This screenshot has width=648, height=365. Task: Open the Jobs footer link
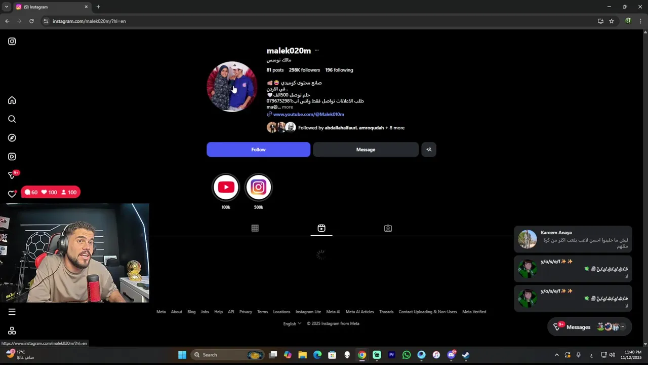point(205,312)
